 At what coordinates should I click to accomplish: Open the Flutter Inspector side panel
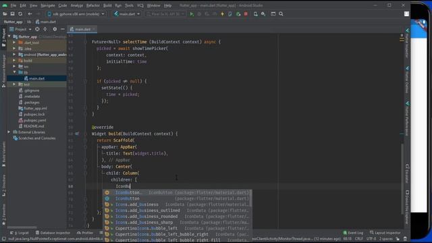pyautogui.click(x=407, y=43)
